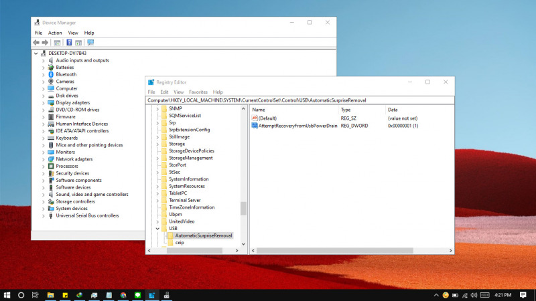Select the Bluetooth device category icon

pos(51,74)
